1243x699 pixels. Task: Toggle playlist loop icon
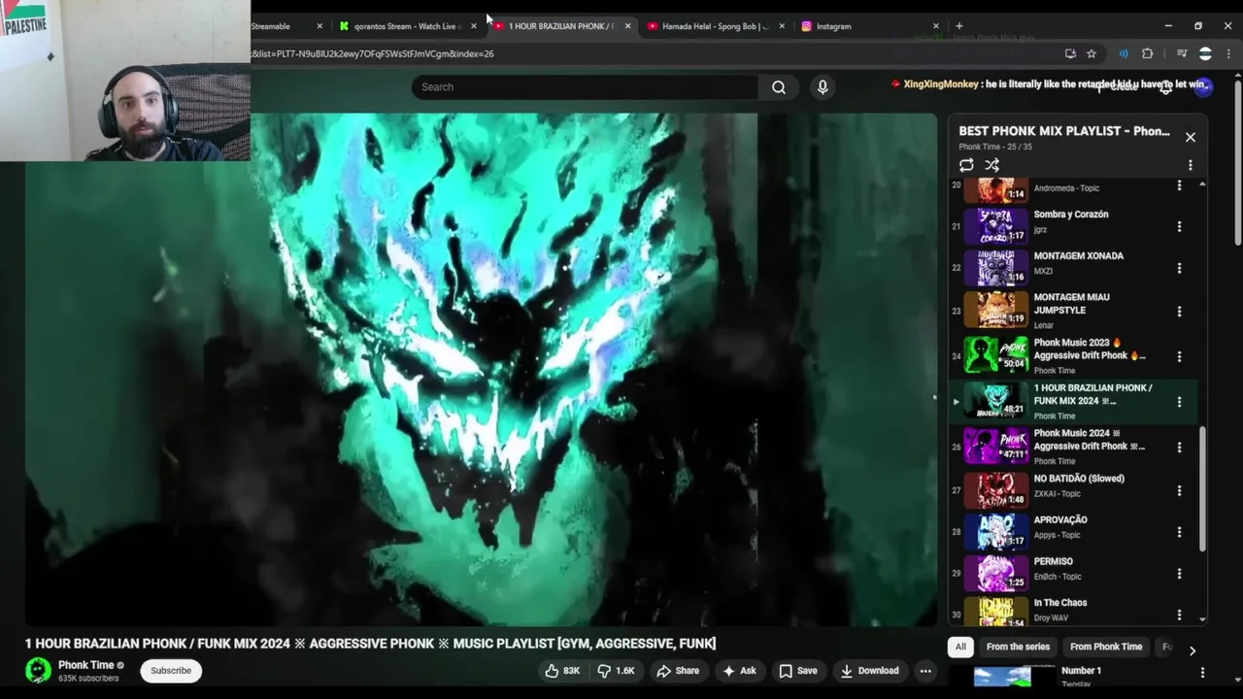pyautogui.click(x=966, y=165)
